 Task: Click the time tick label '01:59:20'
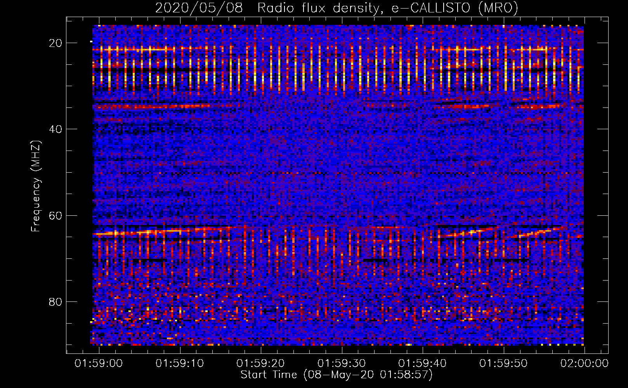pyautogui.click(x=260, y=364)
